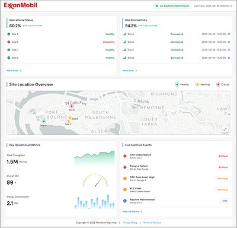Click Site C signal strength icon
This screenshot has height=228, width=237.
(124, 50)
